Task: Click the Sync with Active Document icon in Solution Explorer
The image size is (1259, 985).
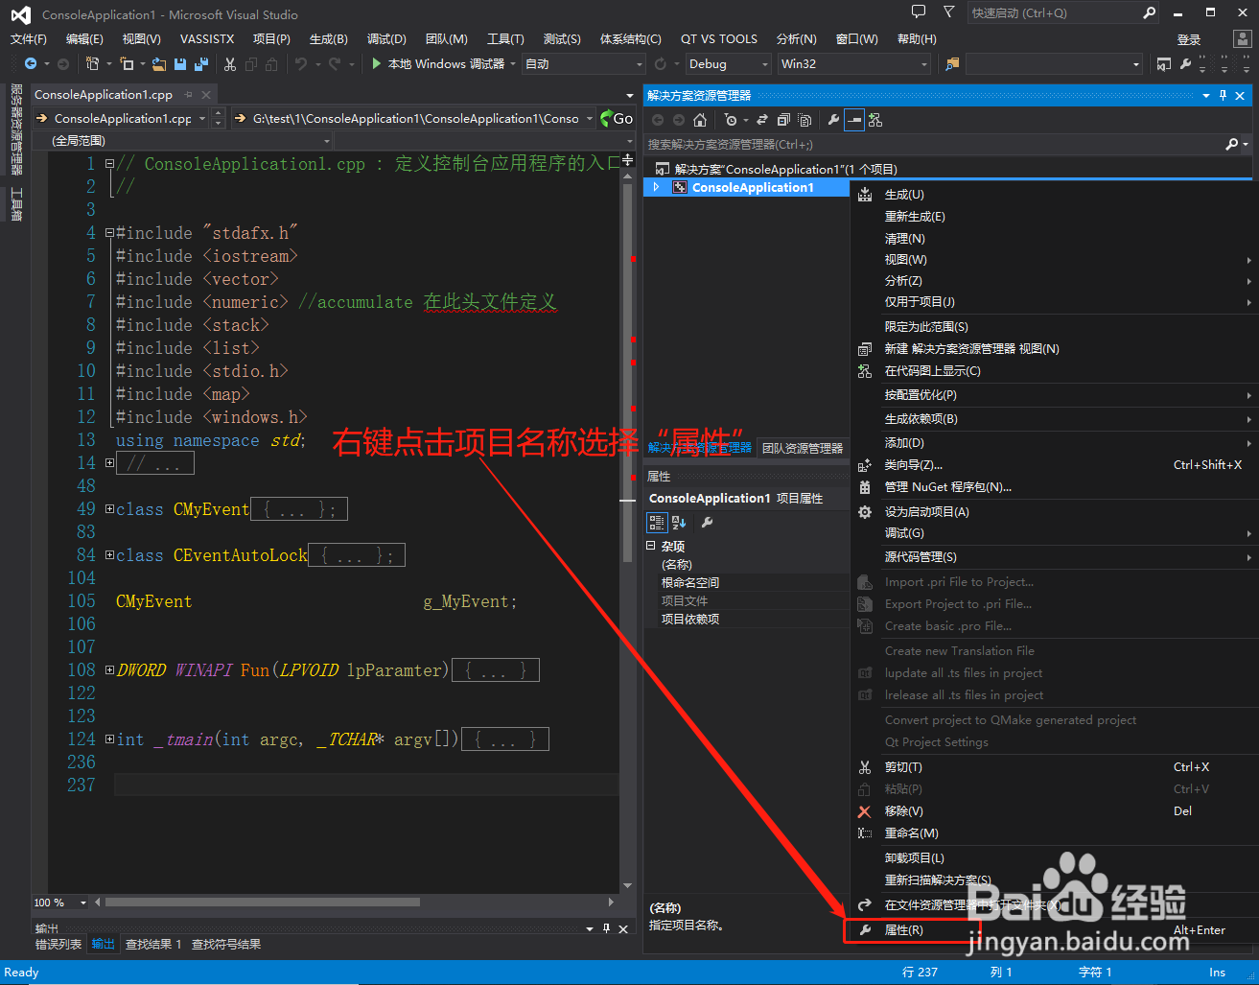Action: pyautogui.click(x=763, y=119)
